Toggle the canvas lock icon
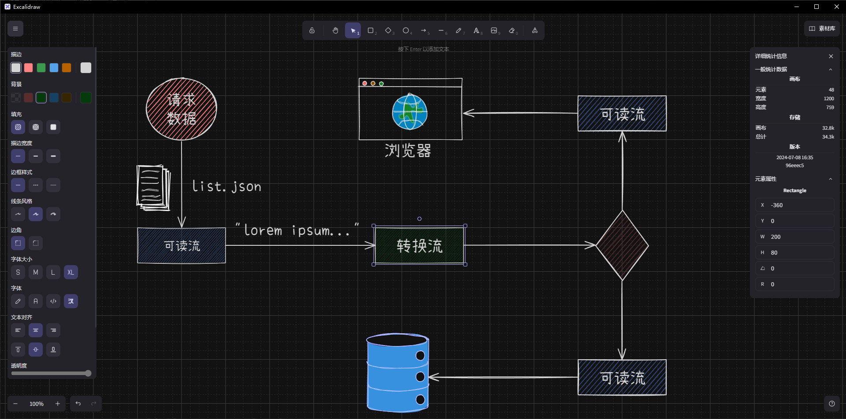Image resolution: width=846 pixels, height=419 pixels. pos(312,30)
